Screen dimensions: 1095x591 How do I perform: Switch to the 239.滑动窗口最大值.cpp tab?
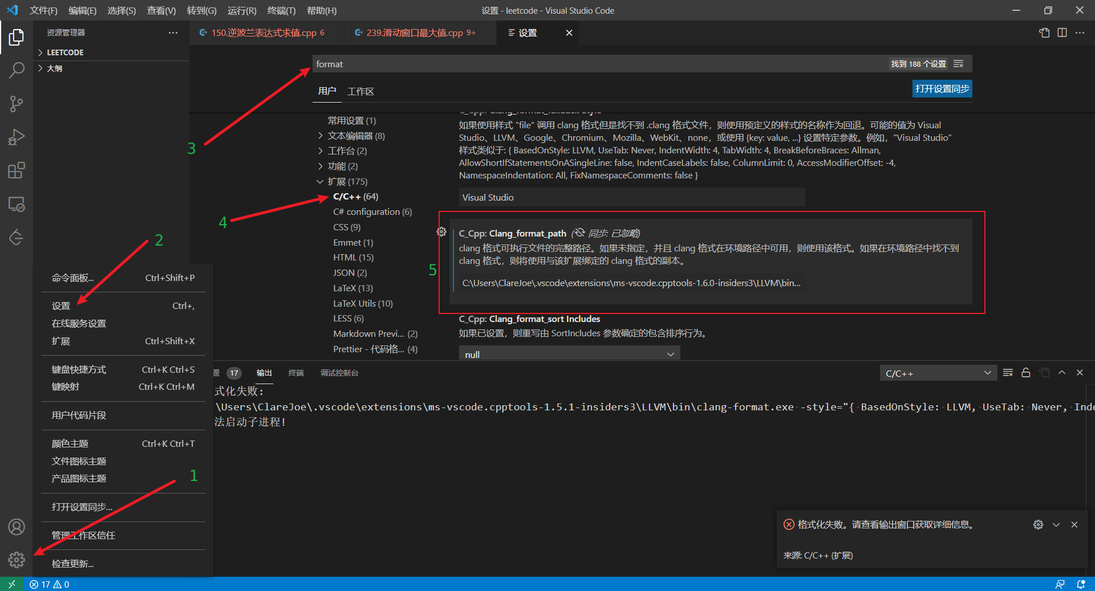(420, 33)
